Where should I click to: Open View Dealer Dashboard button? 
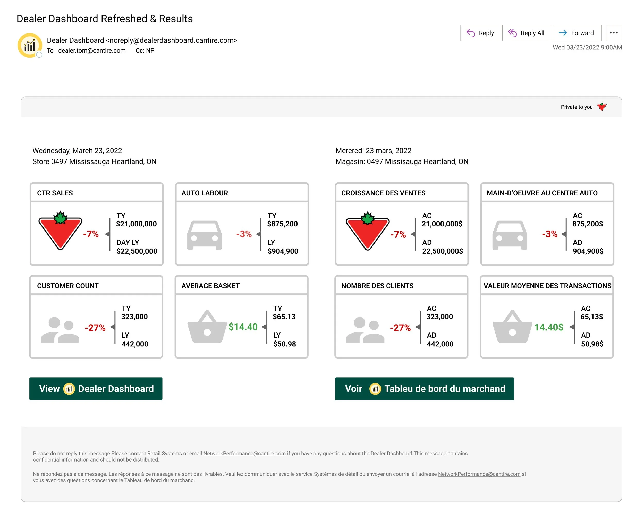click(96, 389)
